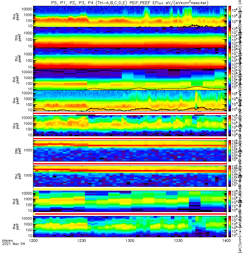Viewport: 243px width, 259px height.
Task: Pick the color bar beside tha peef panel
Action: (x=230, y=17)
